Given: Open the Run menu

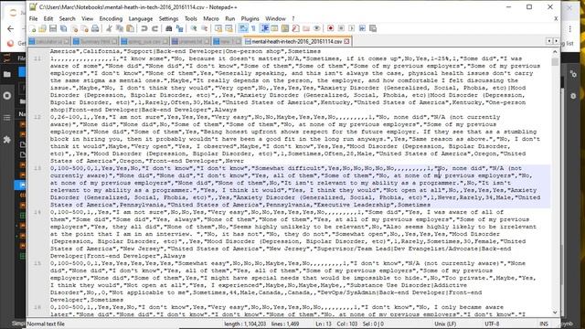Looking at the screenshot, I should pyautogui.click(x=229, y=18).
